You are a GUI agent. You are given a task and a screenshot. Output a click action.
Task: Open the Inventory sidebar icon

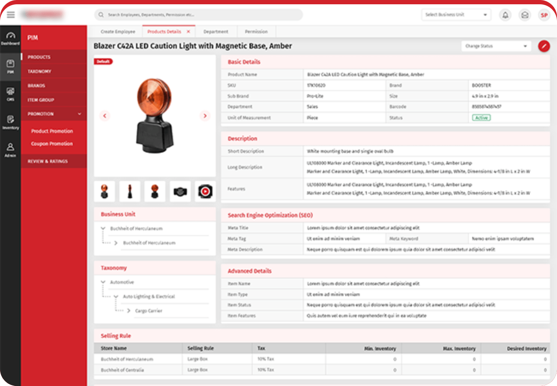pos(10,122)
